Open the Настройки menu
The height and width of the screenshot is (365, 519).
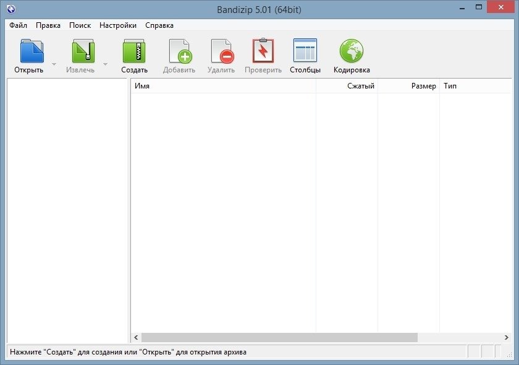point(118,25)
